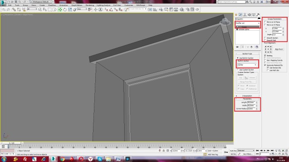Open the Animation menu
The height and width of the screenshot is (162, 289).
64,5
